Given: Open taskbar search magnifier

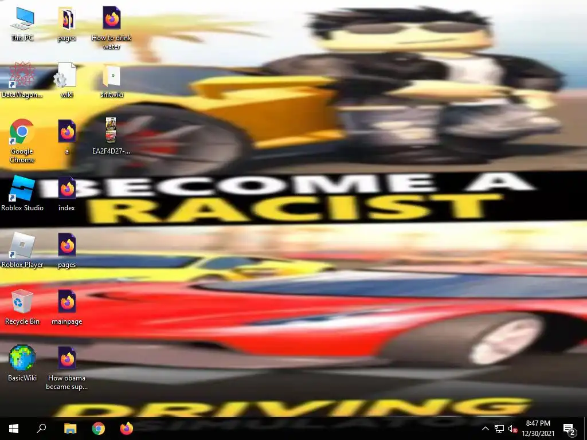Looking at the screenshot, I should (41, 429).
